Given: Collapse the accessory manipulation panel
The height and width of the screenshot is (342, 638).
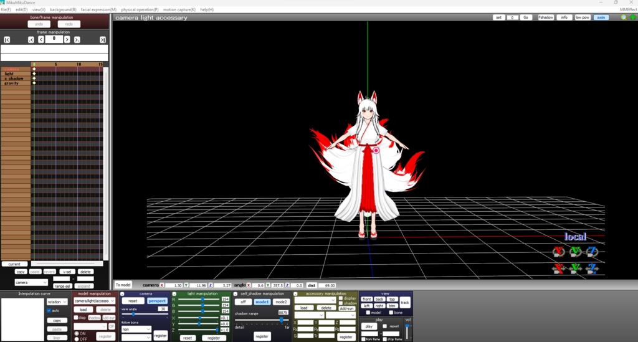Looking at the screenshot, I should tap(295, 293).
